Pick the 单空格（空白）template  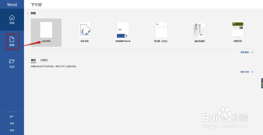[161, 30]
